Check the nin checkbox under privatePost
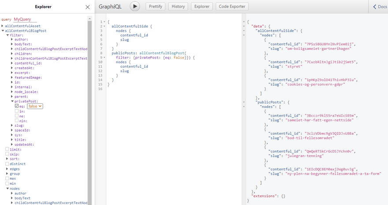 point(17,121)
